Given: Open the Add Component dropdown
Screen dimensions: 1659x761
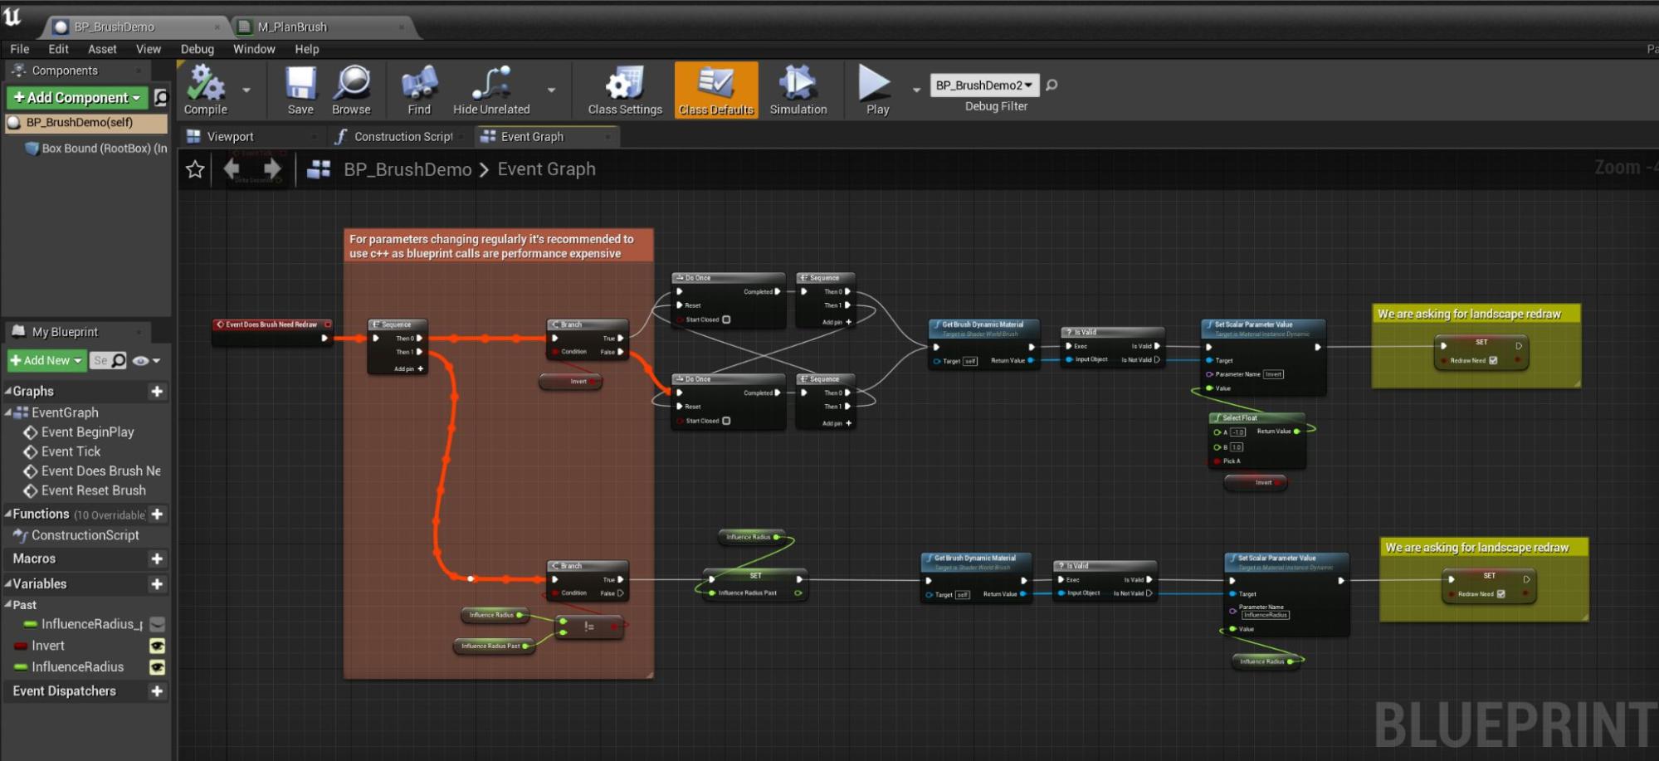Looking at the screenshot, I should [x=77, y=98].
